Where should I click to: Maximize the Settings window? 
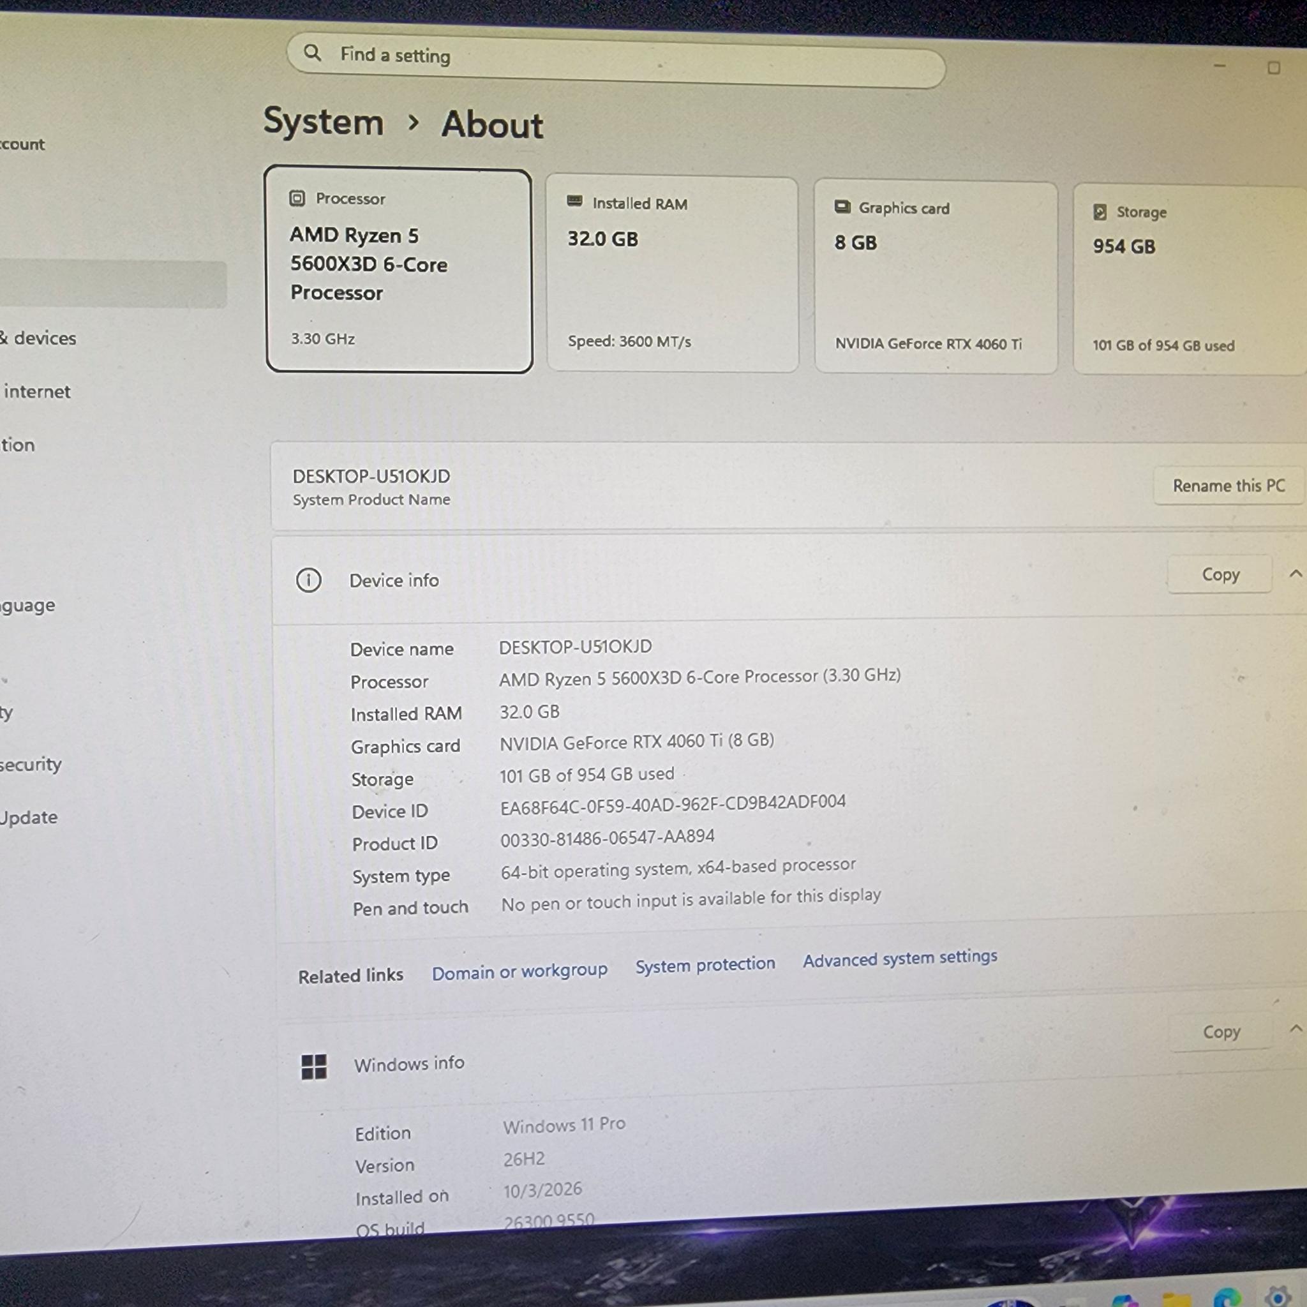pyautogui.click(x=1274, y=68)
